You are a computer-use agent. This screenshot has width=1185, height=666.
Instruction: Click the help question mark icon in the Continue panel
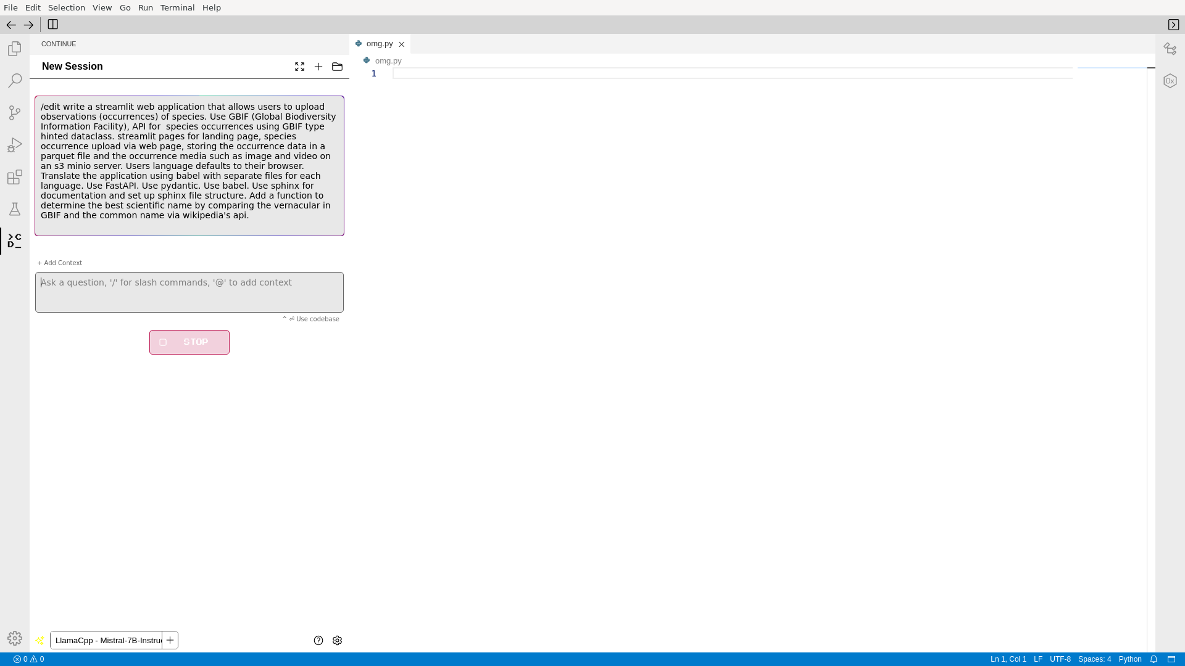tap(318, 641)
